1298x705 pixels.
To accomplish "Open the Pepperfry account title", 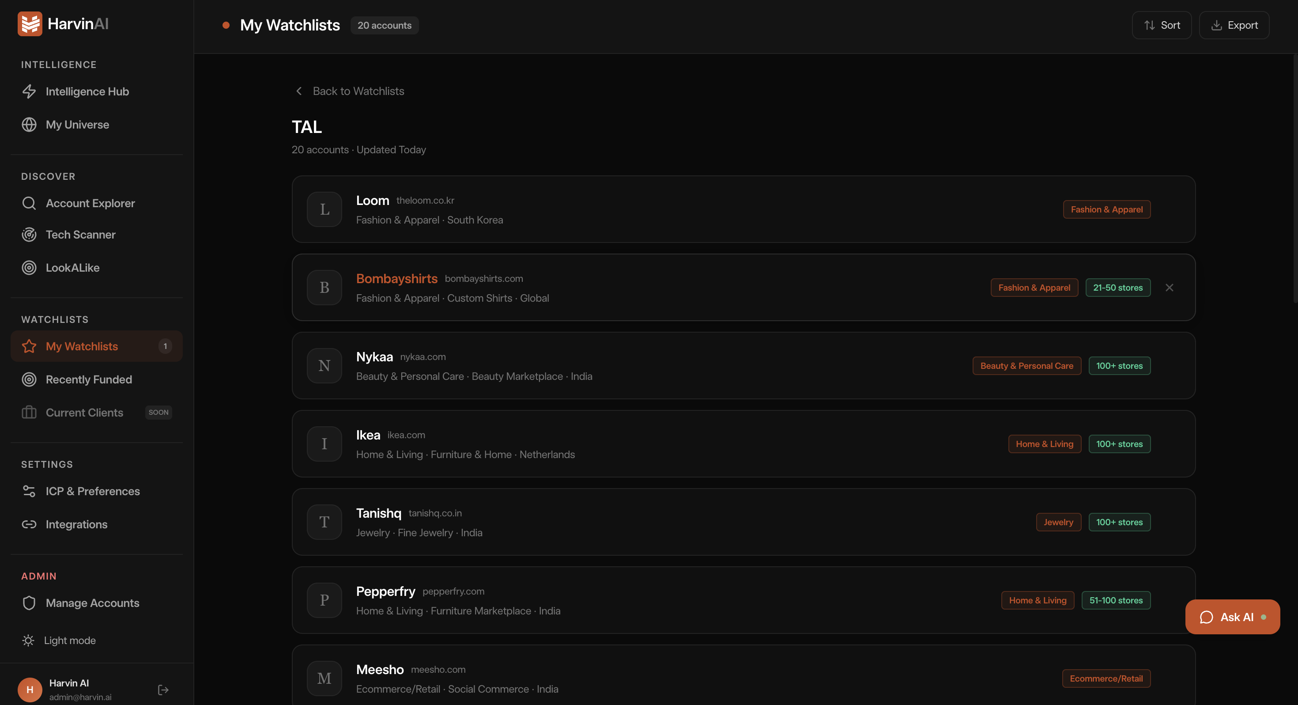I will (x=385, y=591).
